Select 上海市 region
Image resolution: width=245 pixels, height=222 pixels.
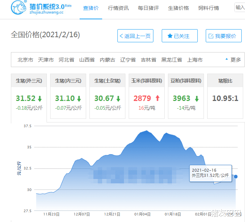(195, 60)
